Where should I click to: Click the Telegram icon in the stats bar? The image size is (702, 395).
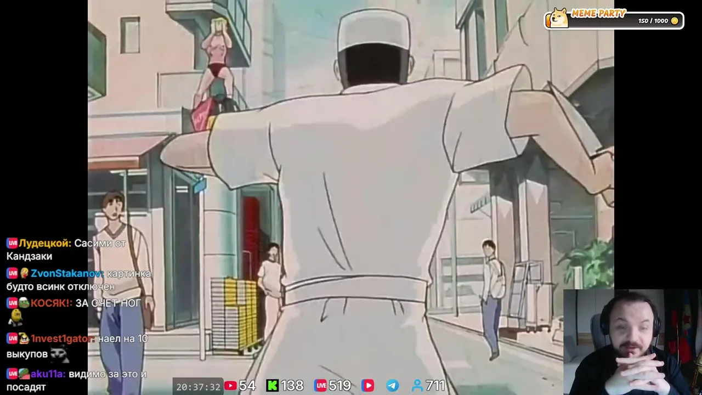393,386
